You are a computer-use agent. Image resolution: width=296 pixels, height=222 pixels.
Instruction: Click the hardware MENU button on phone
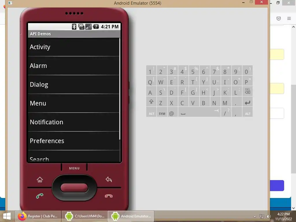click(x=74, y=168)
